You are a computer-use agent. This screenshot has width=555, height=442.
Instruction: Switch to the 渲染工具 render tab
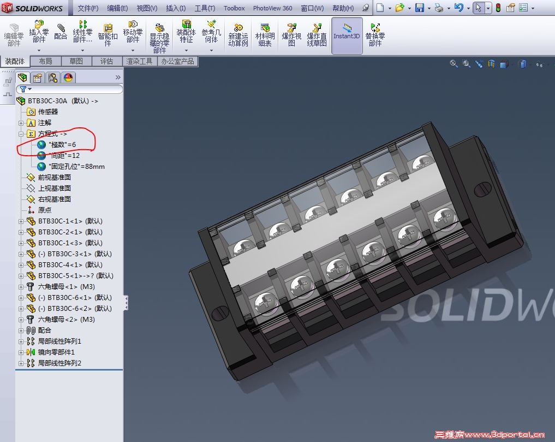click(140, 61)
